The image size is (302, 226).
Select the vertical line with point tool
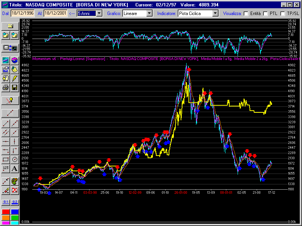click(x=15, y=151)
